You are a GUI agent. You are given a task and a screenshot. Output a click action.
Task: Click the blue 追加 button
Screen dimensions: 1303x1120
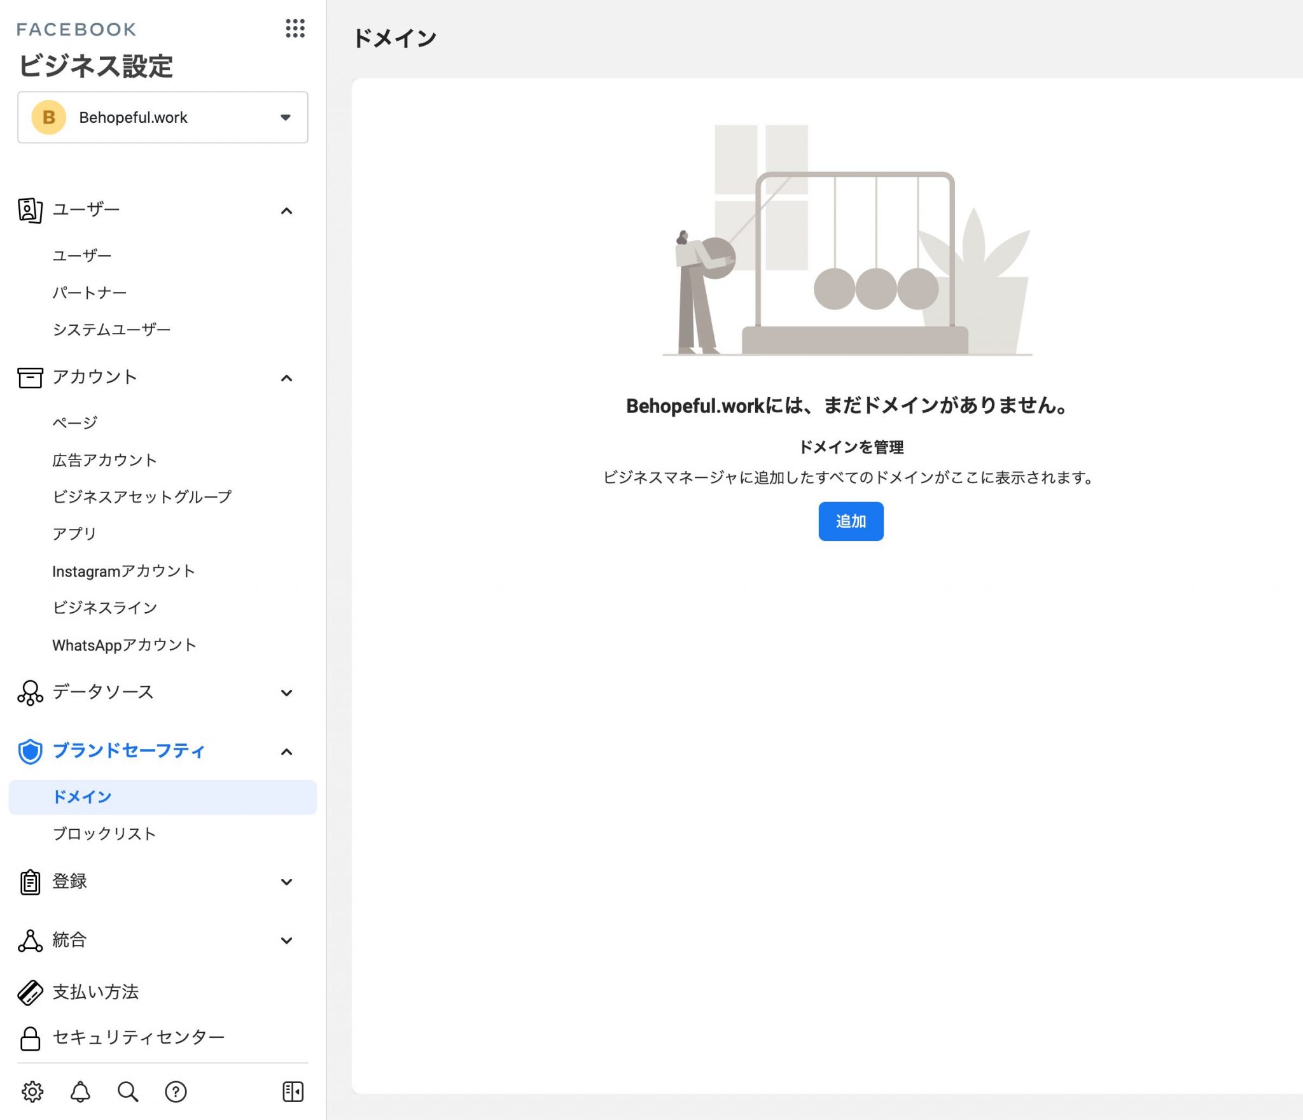(x=851, y=521)
